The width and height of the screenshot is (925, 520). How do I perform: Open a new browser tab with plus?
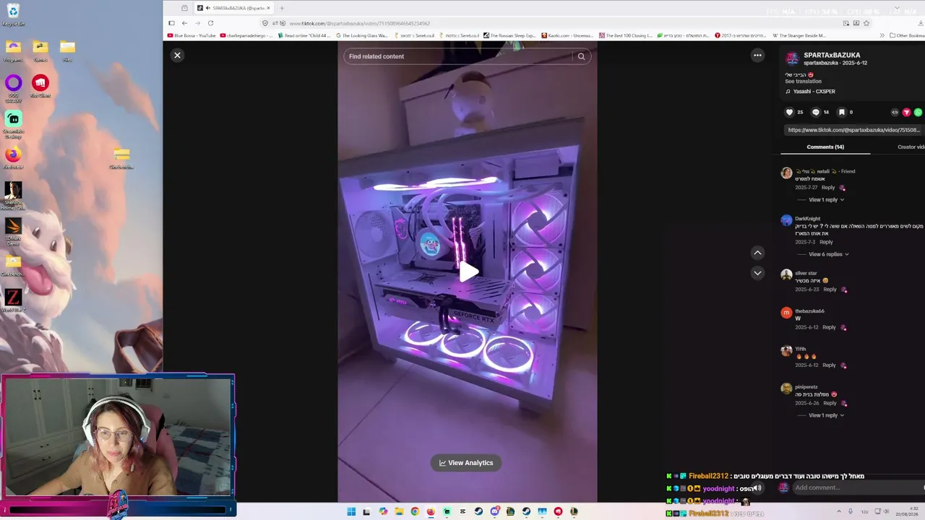(x=282, y=8)
